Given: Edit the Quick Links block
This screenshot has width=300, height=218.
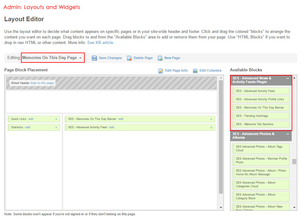Looking at the screenshot, I should (x=31, y=119).
